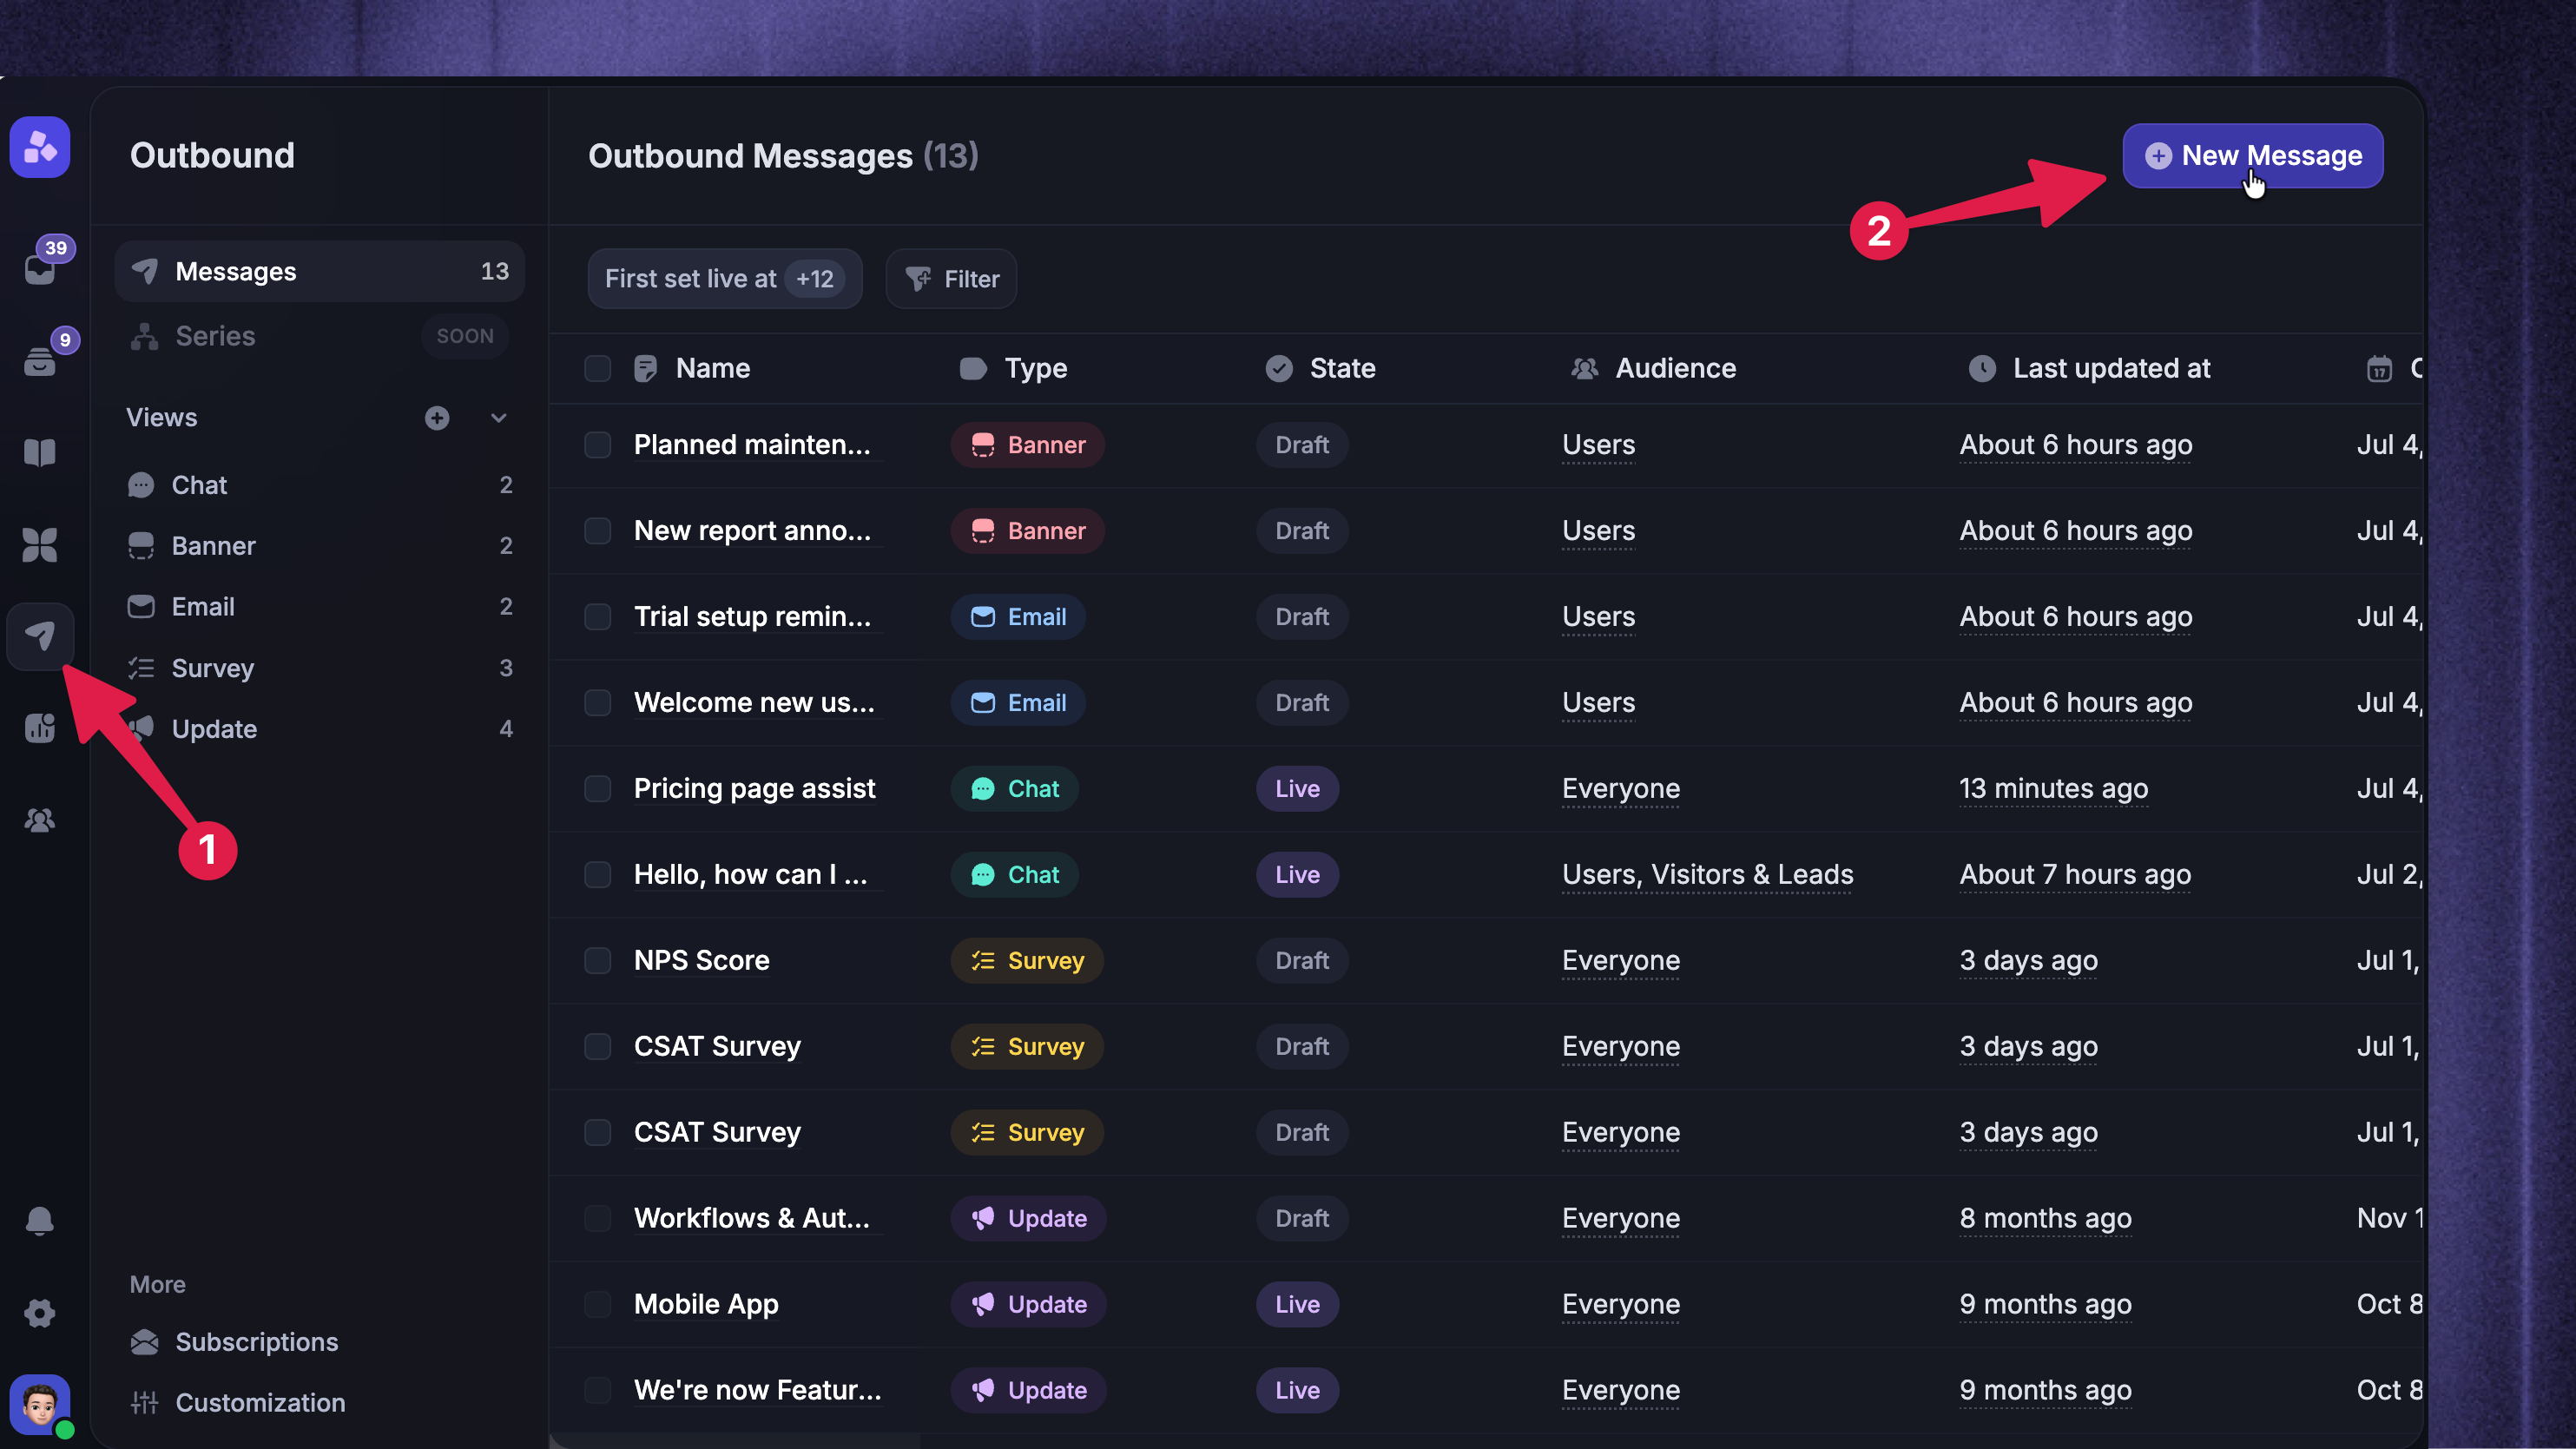Click Draft state badge on NPS Score row
This screenshot has height=1449, width=2576.
(x=1302, y=961)
